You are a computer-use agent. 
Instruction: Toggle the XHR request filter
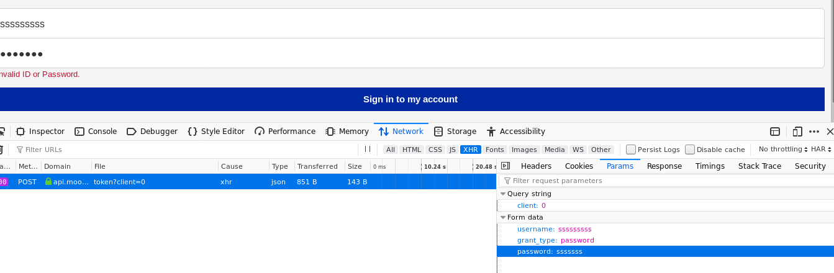[x=471, y=150]
